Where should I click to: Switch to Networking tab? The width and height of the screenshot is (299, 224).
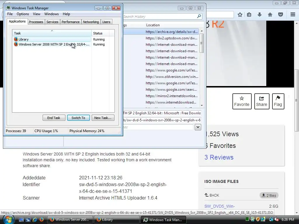[91, 22]
